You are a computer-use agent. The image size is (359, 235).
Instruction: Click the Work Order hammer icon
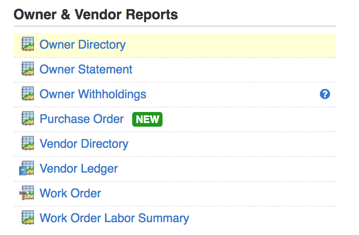point(27,193)
